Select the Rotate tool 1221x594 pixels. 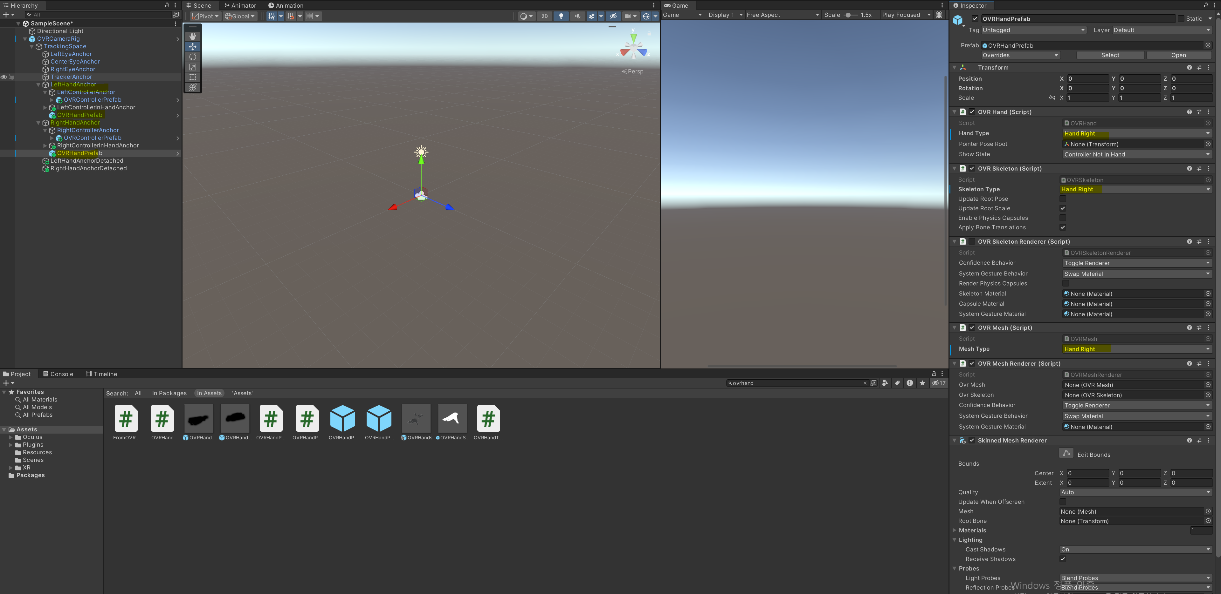[192, 57]
